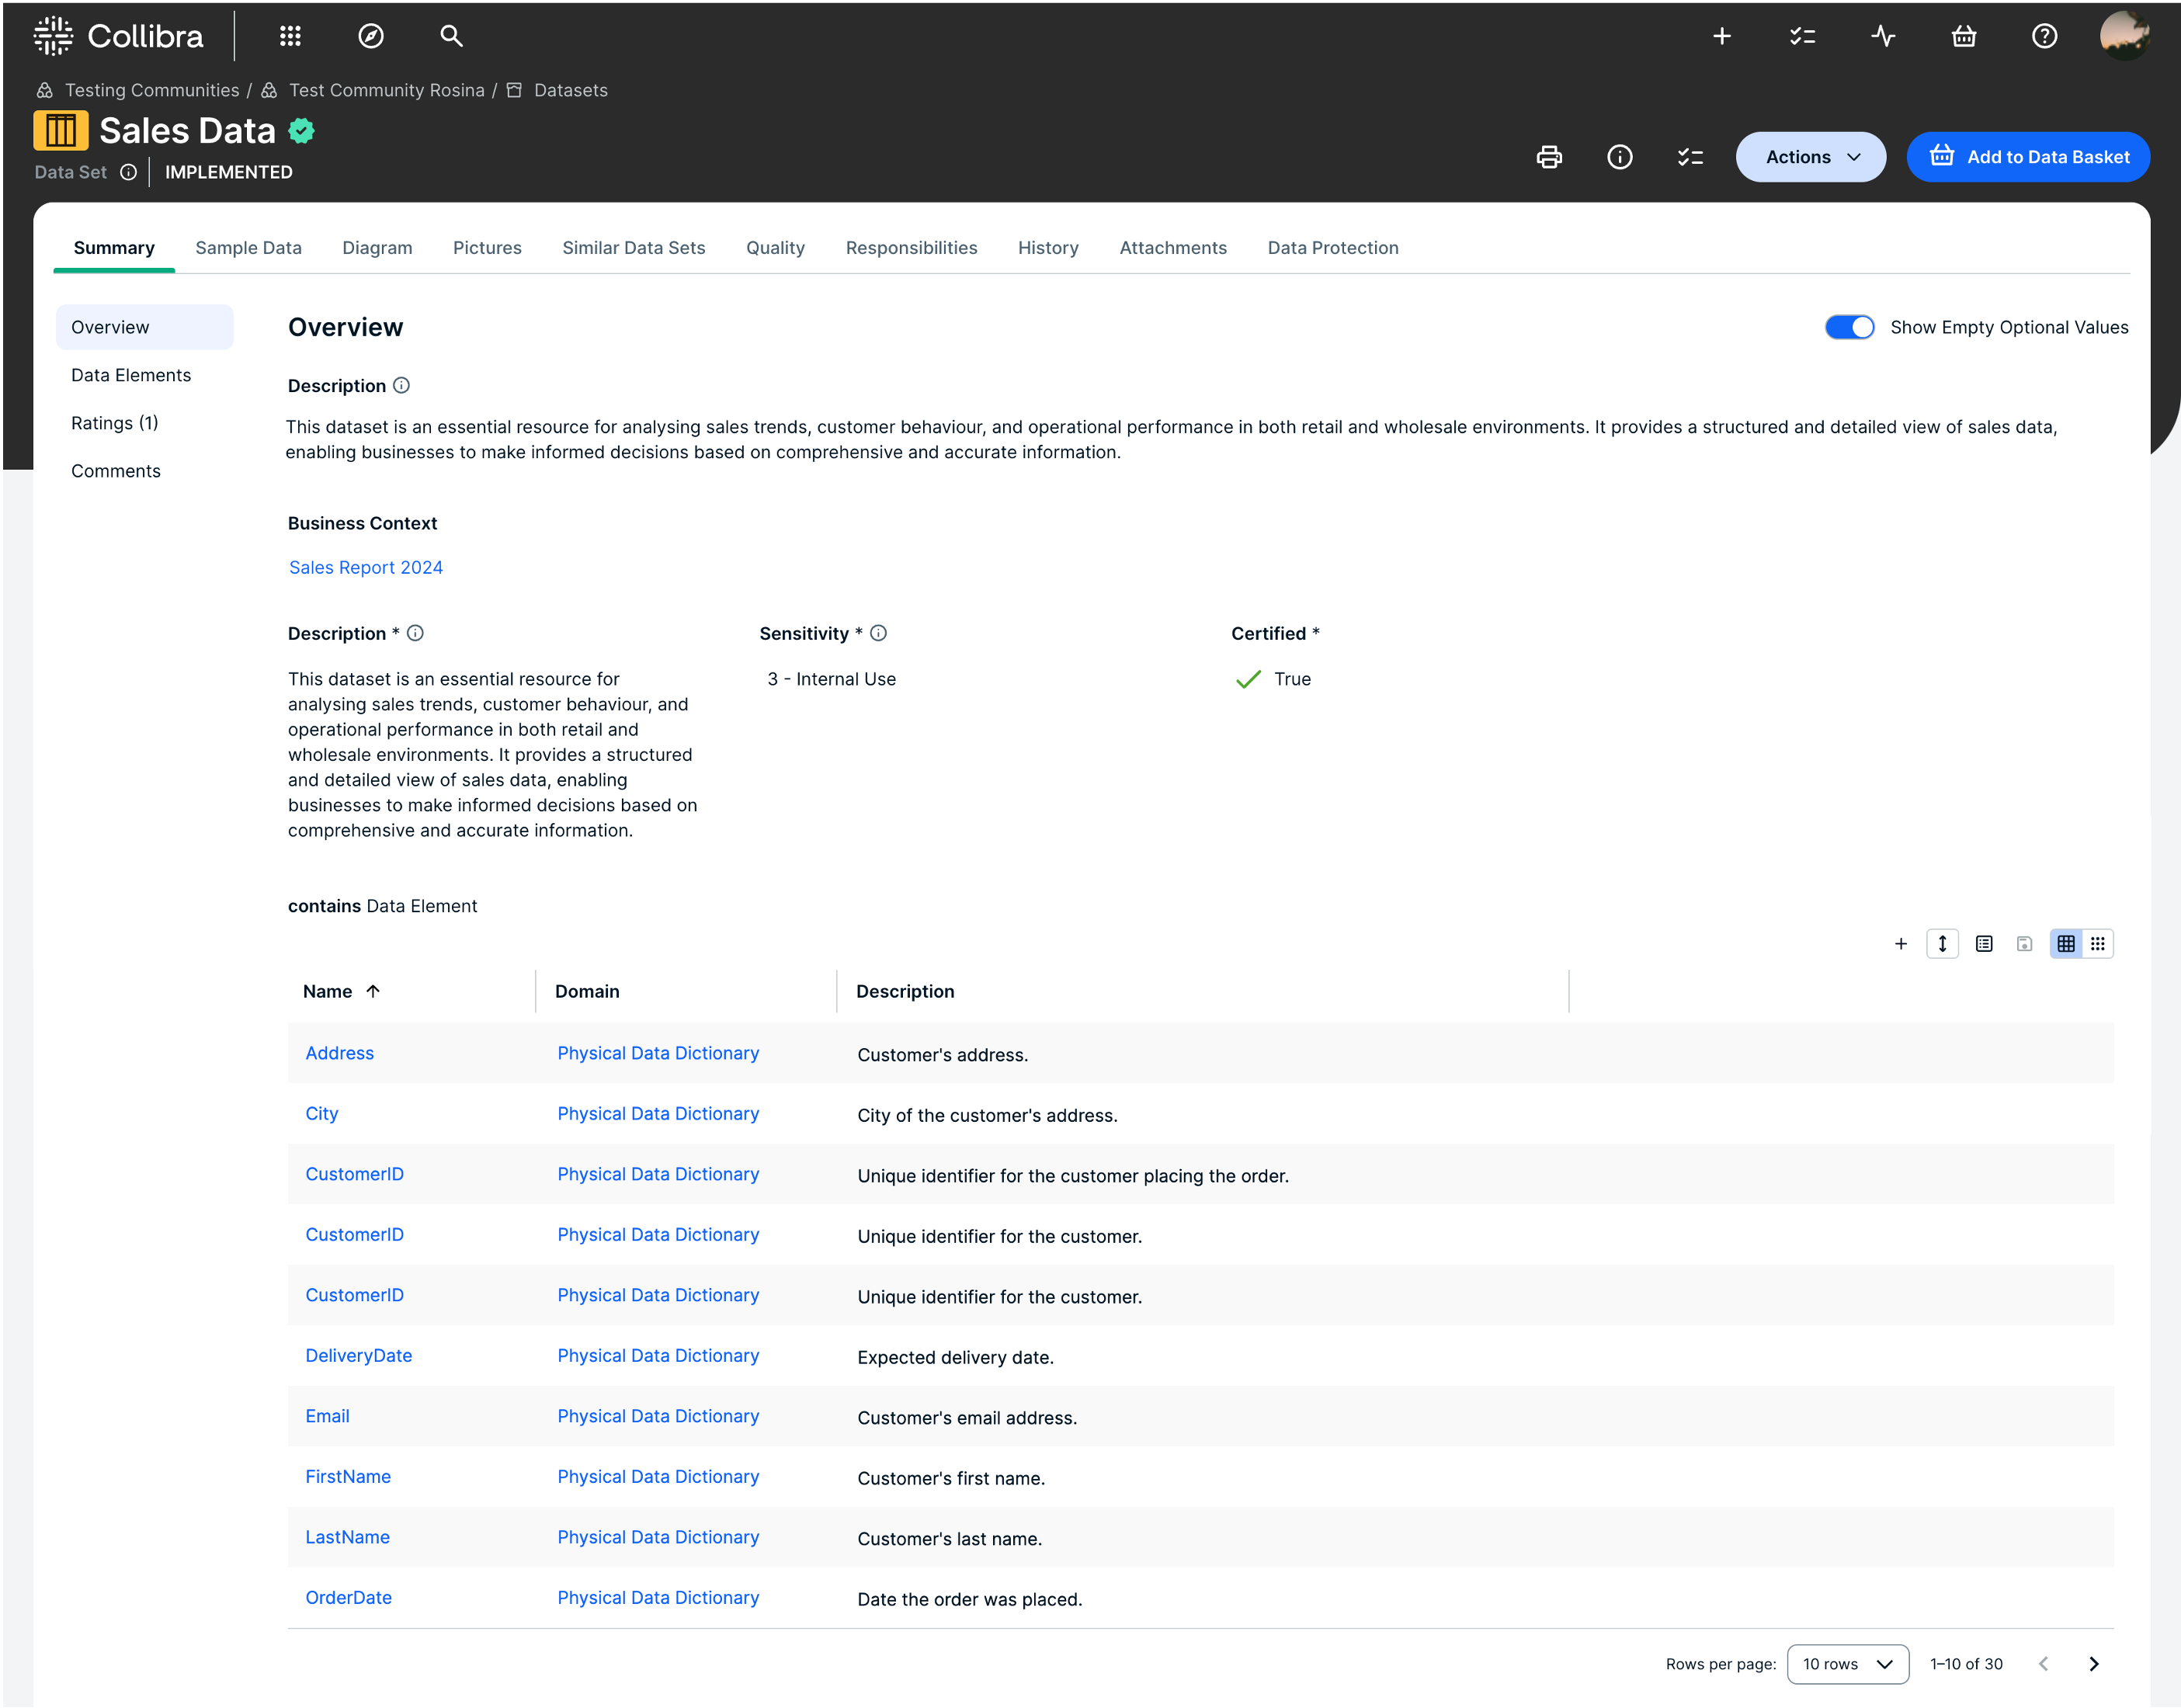Image resolution: width=2181 pixels, height=1708 pixels.
Task: Click info icon beside Data Set label
Action: 128,172
